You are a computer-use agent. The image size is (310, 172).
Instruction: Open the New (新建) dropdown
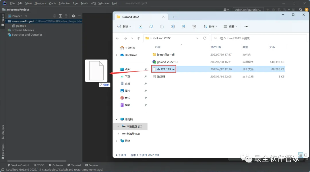tap(124, 26)
